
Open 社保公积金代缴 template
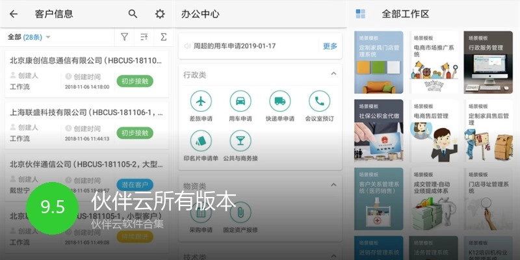coord(379,131)
